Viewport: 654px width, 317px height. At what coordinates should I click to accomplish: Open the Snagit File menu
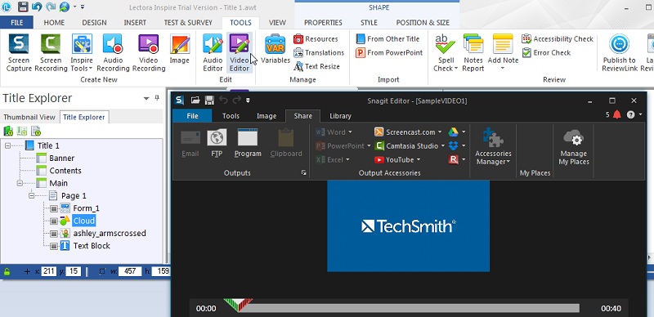(192, 116)
